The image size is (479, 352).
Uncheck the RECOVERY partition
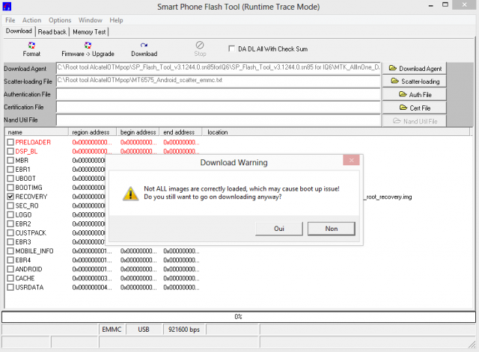pos(10,197)
